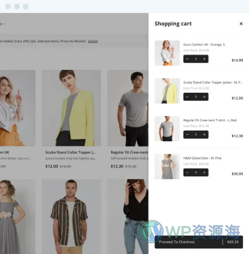The height and width of the screenshot is (254, 249).
Task: Select 'H&M Global Desi - M, Pink' title
Action: point(202,158)
